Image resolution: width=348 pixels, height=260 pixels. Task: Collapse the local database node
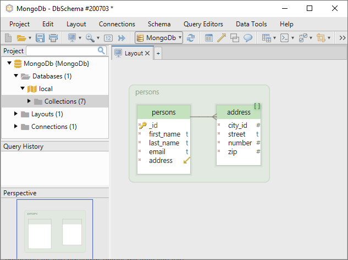23,88
